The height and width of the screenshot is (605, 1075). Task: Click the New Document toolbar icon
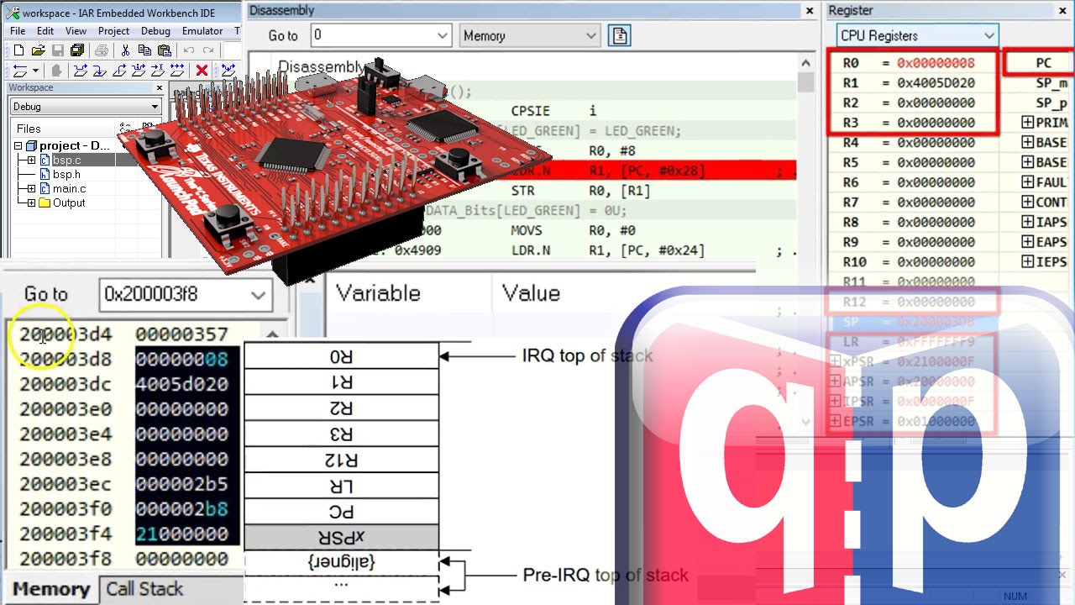pyautogui.click(x=18, y=50)
